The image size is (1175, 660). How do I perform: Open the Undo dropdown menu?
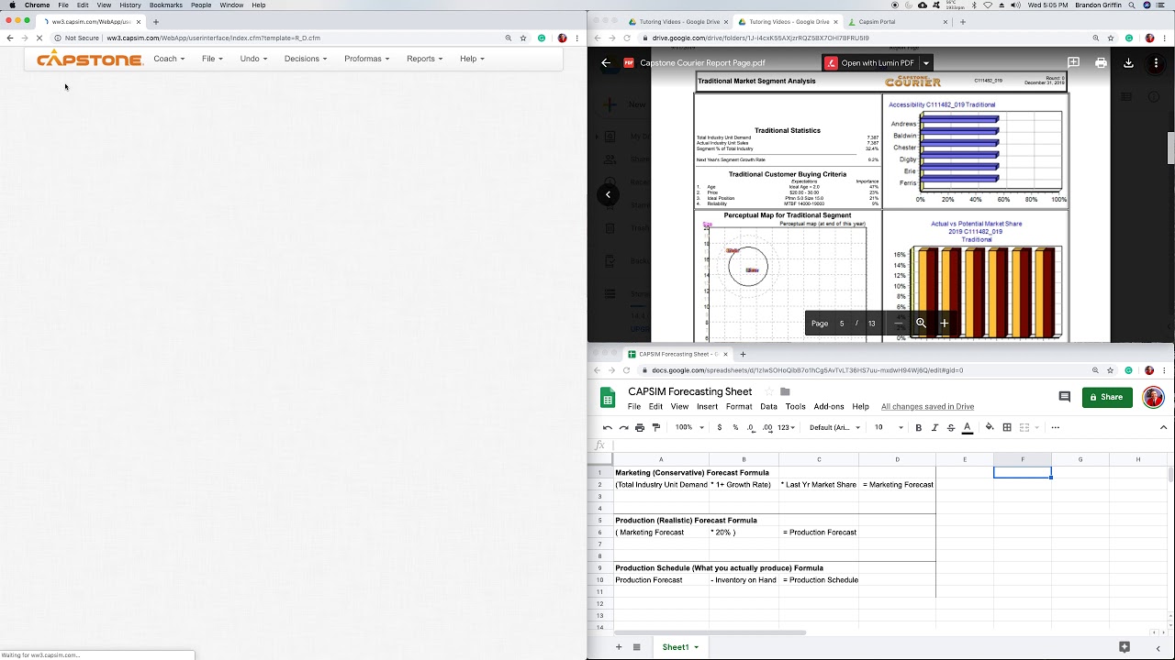[253, 59]
